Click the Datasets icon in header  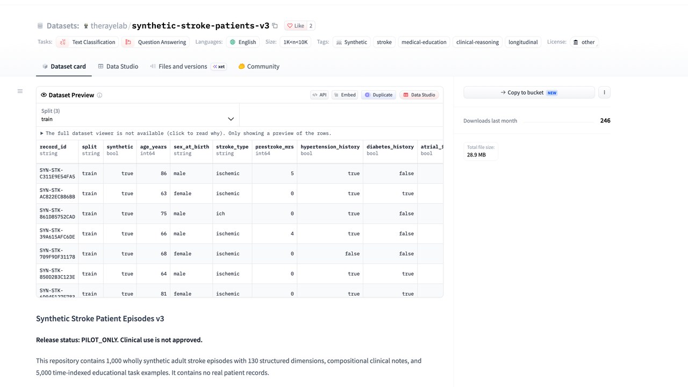coord(40,26)
